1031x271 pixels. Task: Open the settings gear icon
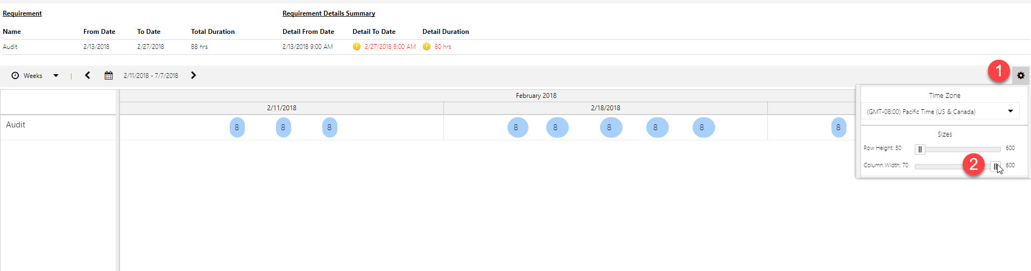click(x=1020, y=76)
